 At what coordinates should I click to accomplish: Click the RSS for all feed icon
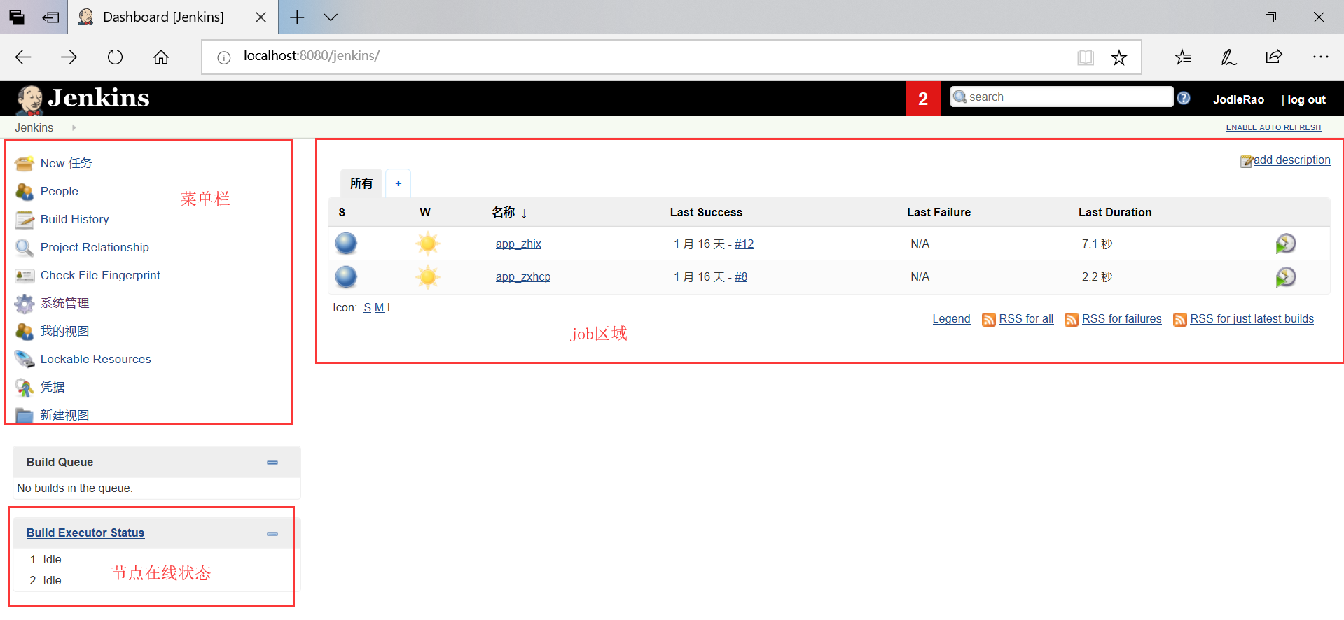(989, 320)
